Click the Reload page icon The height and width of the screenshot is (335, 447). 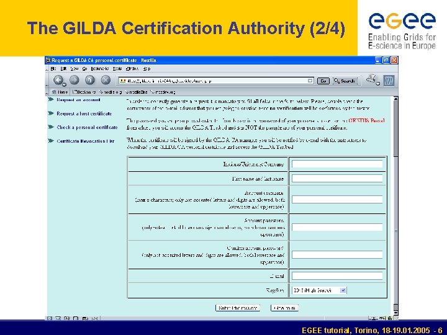(90, 80)
